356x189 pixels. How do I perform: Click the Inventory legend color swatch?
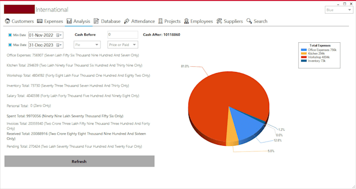click(x=304, y=61)
